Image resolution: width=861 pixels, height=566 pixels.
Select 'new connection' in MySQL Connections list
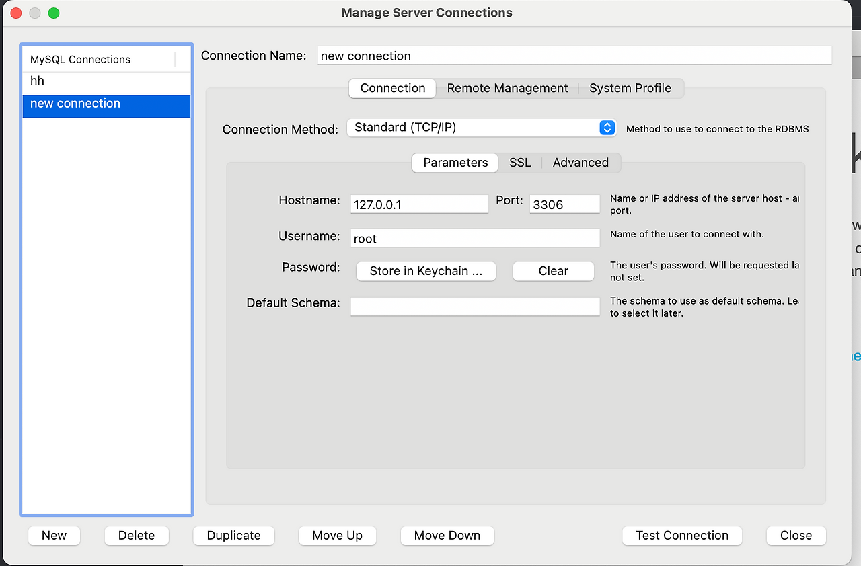pyautogui.click(x=106, y=106)
